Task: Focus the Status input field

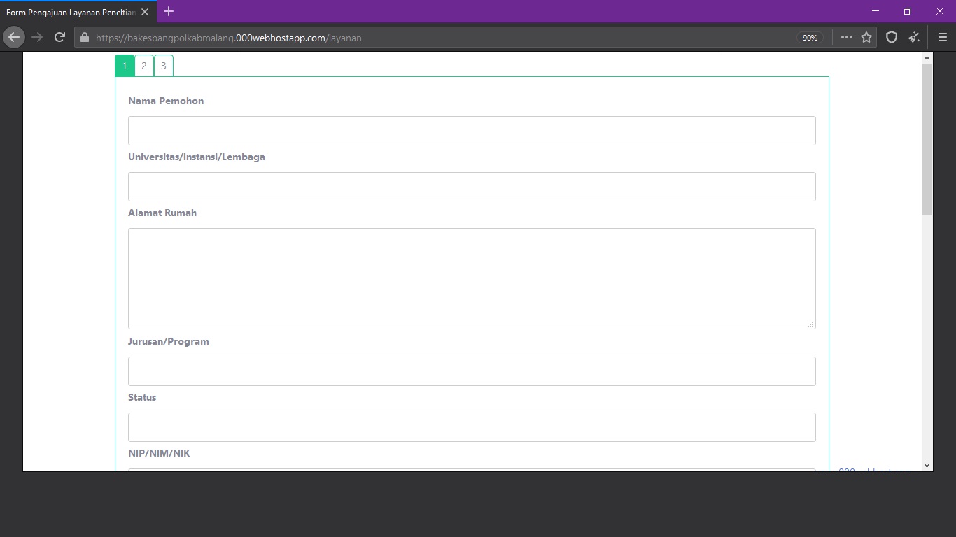Action: click(472, 427)
